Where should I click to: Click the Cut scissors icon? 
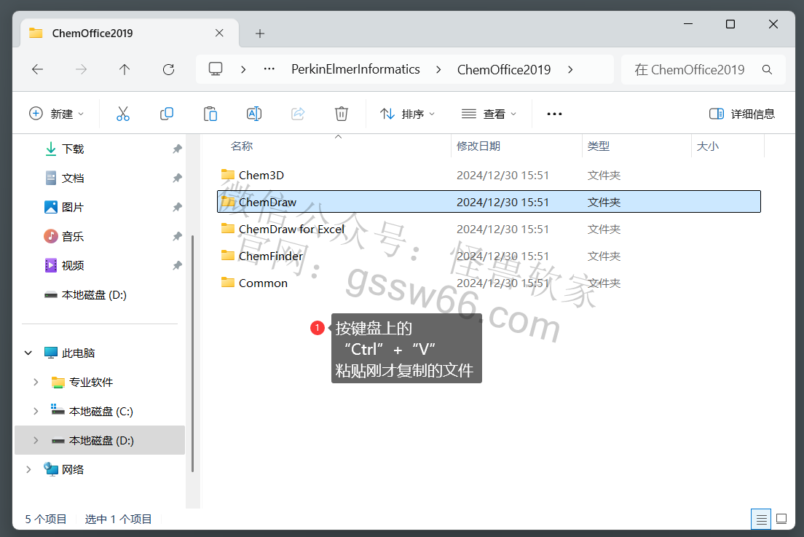click(123, 114)
